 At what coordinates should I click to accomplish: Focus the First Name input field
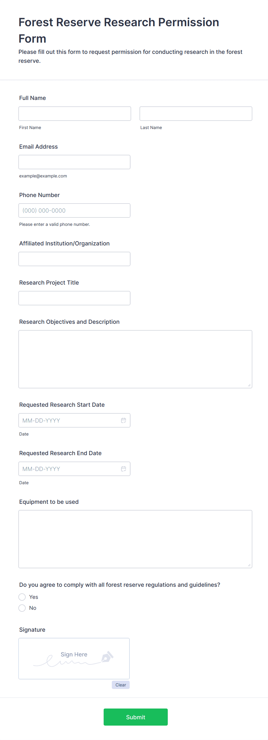75,113
